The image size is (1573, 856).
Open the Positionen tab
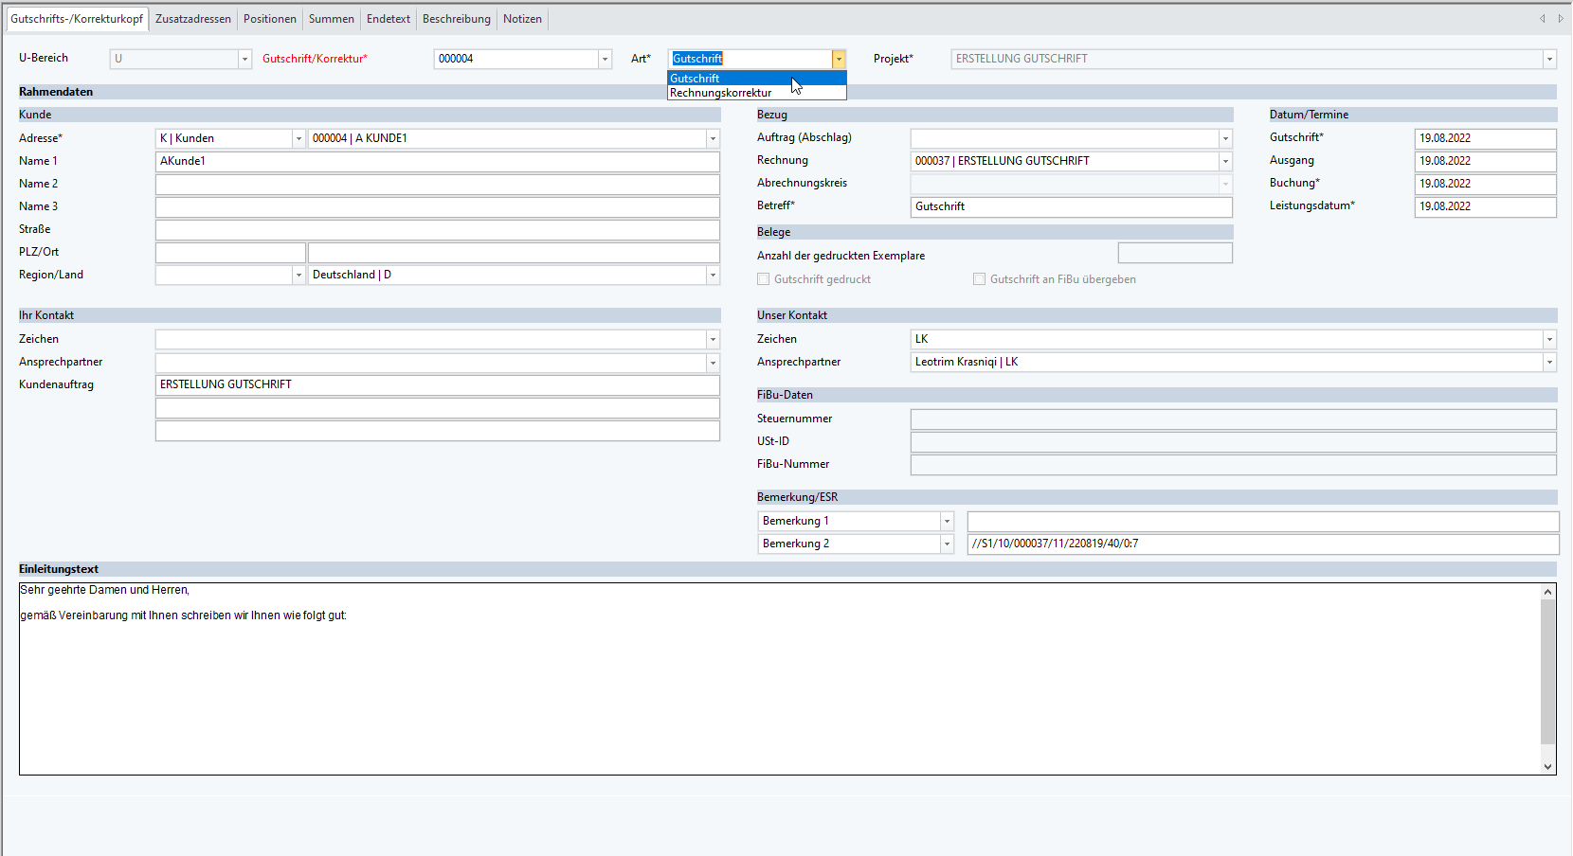pos(269,19)
